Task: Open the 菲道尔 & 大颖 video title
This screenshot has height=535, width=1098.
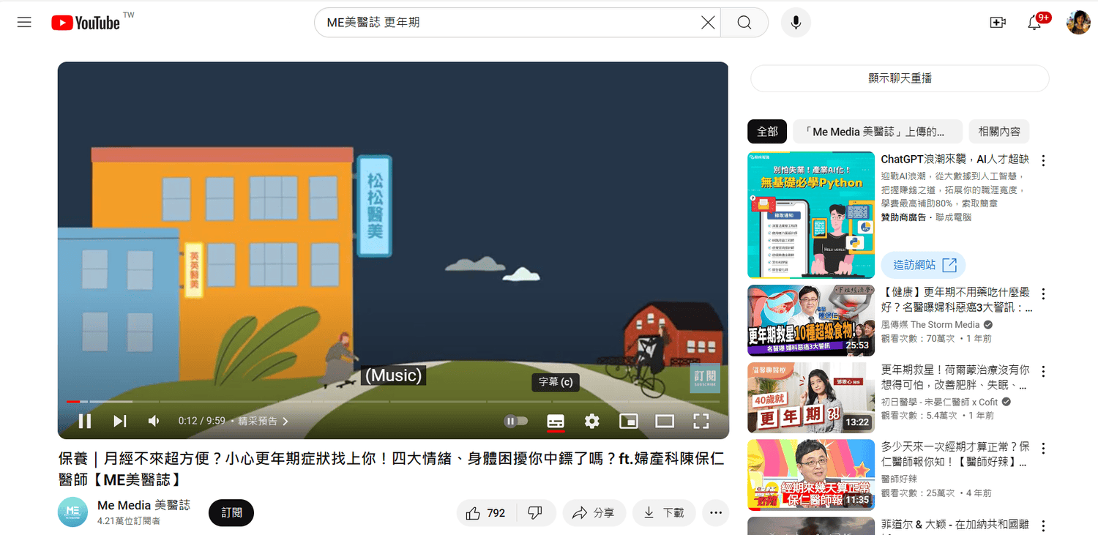Action: click(955, 525)
